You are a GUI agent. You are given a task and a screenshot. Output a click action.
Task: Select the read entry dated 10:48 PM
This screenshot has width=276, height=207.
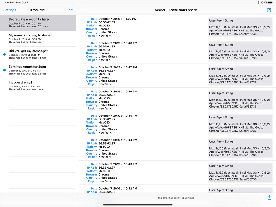click(176, 51)
